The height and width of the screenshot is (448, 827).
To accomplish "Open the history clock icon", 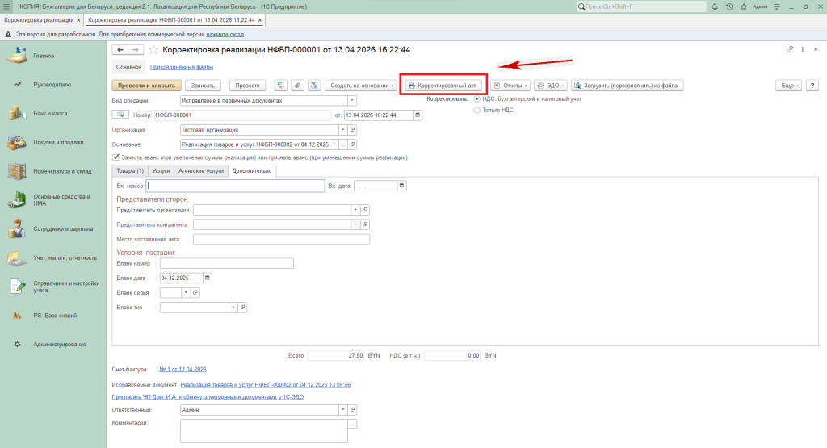I will click(730, 6).
